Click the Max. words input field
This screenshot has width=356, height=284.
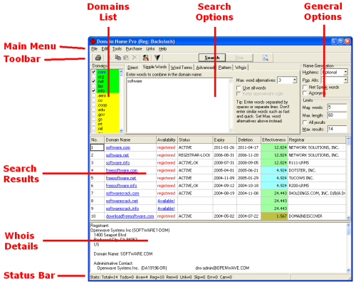pos(337,107)
